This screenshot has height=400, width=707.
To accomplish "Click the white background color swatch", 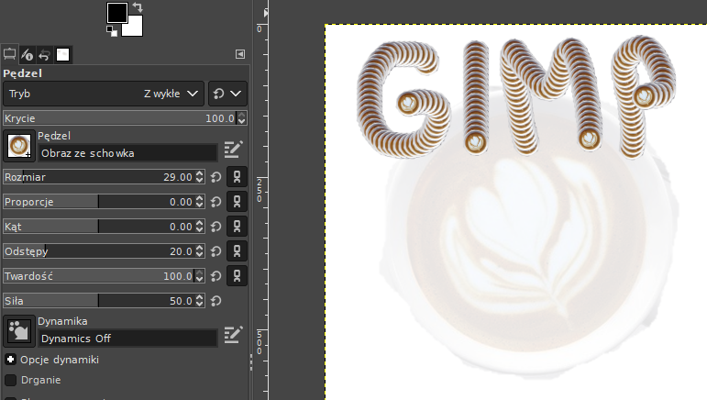I will 135,28.
